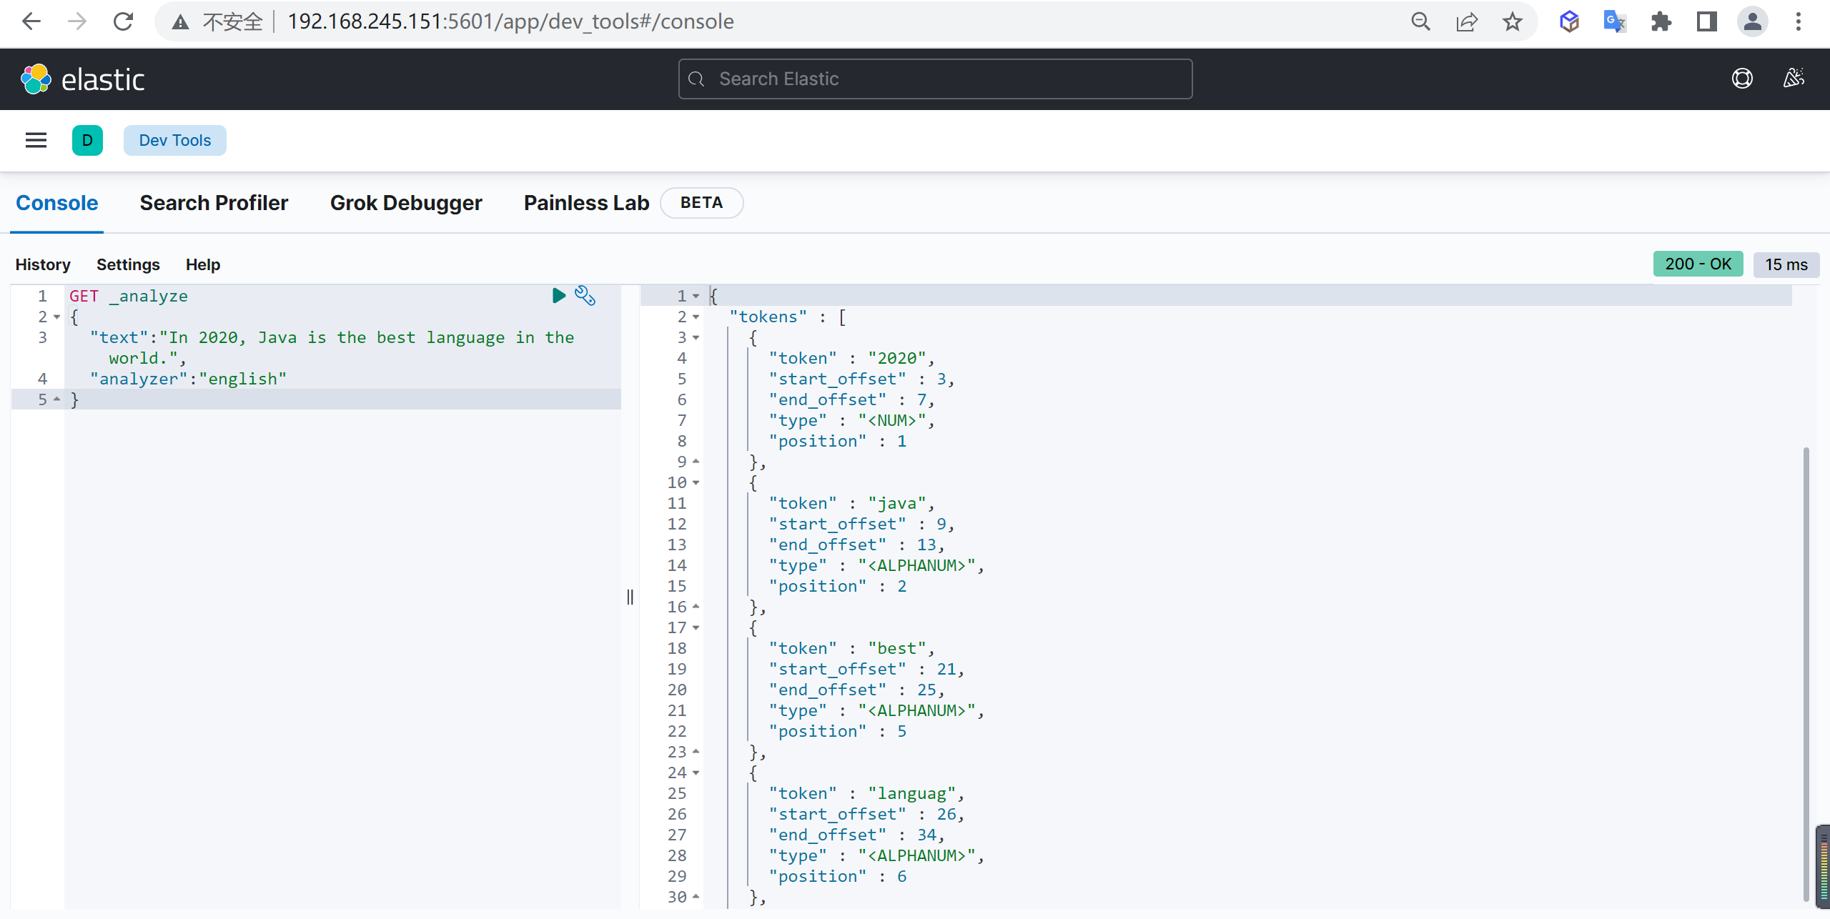
Task: Click the Wrench/settings icon next to query
Action: [586, 294]
